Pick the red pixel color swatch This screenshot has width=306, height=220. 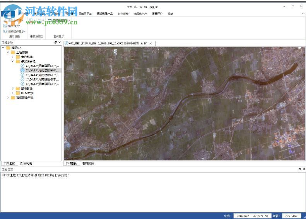[31, 20]
